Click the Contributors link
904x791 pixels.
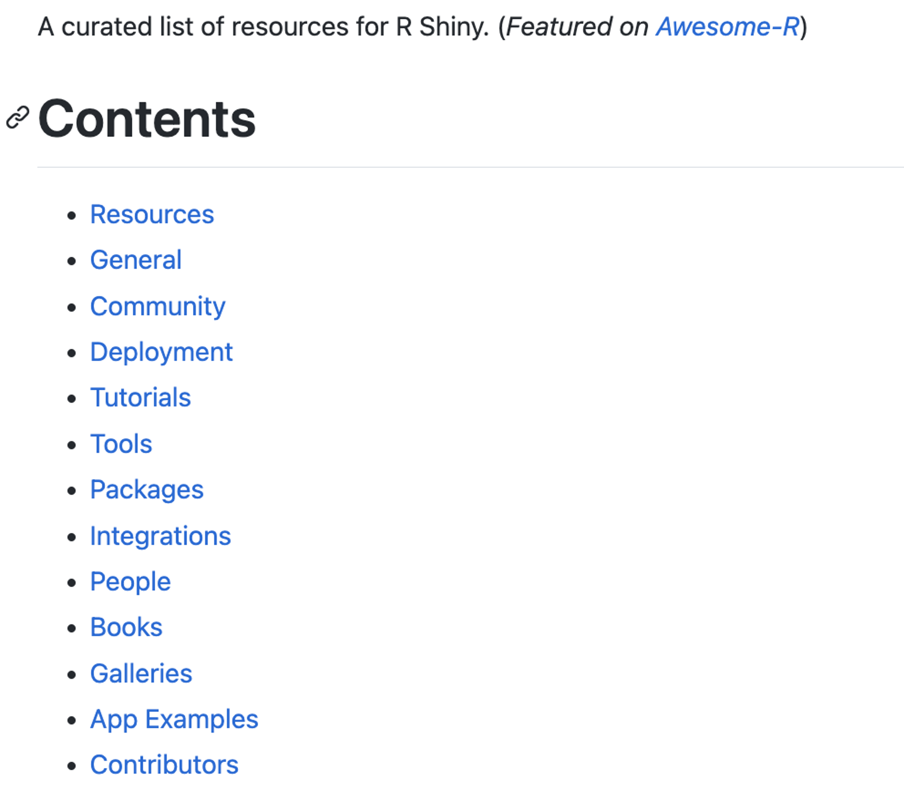[164, 765]
